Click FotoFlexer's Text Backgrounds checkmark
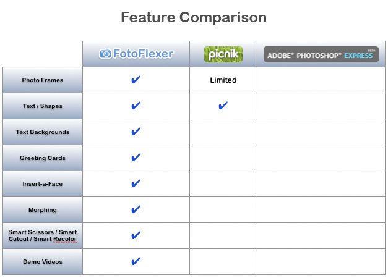Screen dimensions: 388x278 point(136,132)
